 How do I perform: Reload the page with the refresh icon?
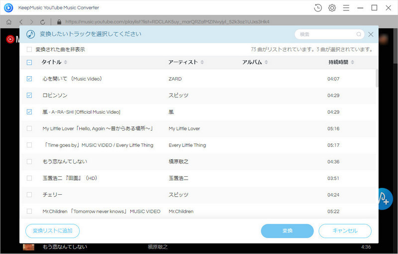coord(43,22)
